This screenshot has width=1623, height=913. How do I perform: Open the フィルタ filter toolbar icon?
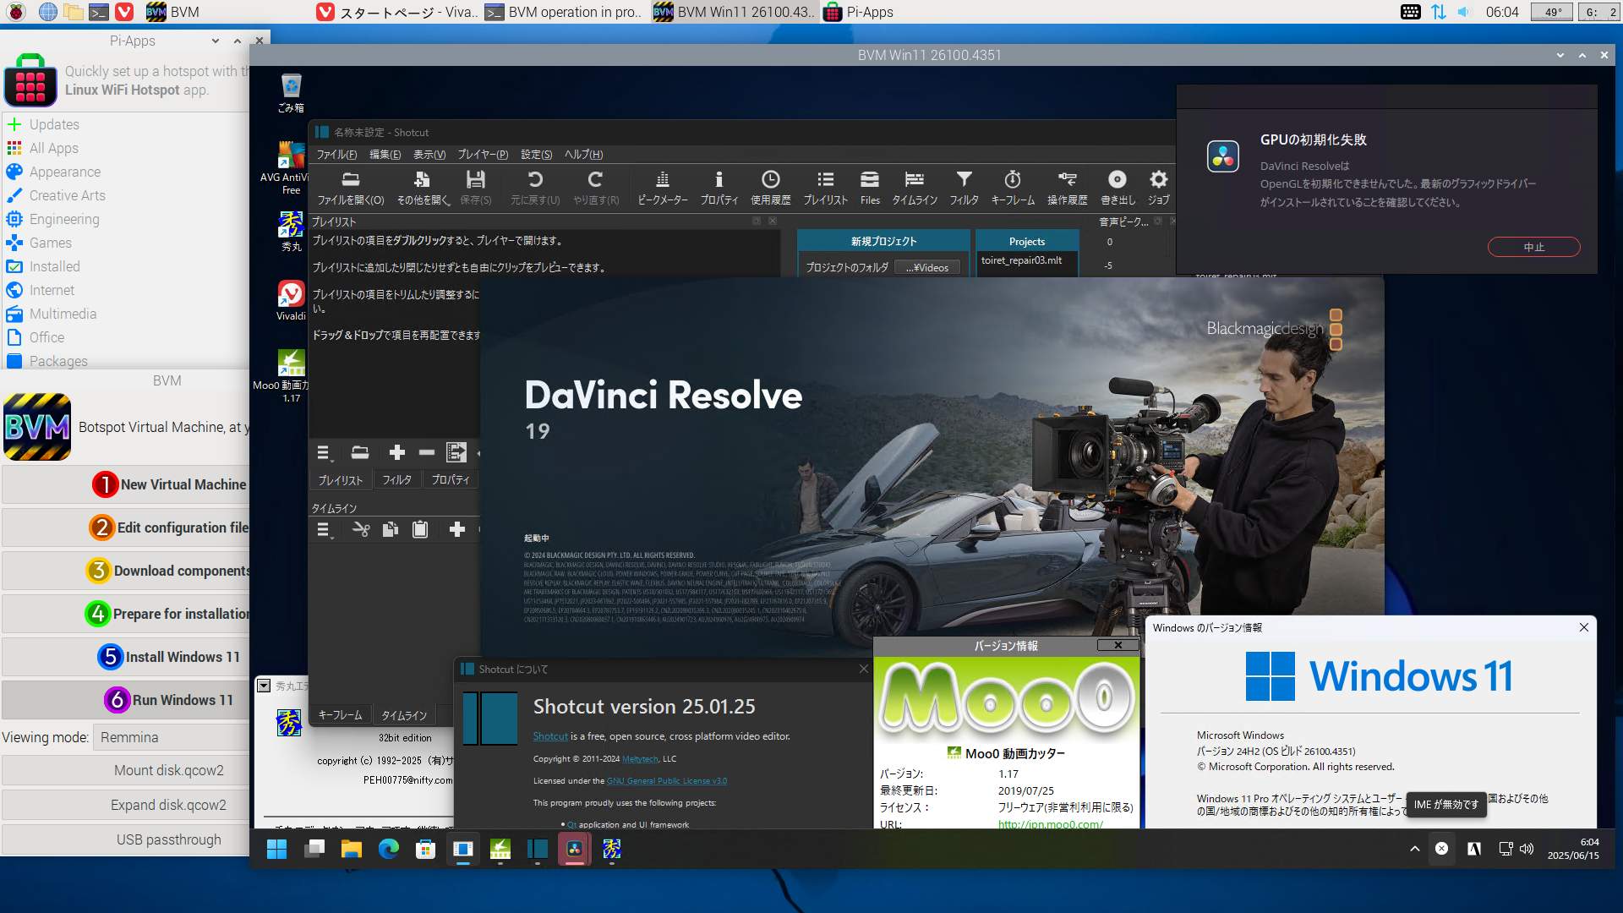pos(964,188)
